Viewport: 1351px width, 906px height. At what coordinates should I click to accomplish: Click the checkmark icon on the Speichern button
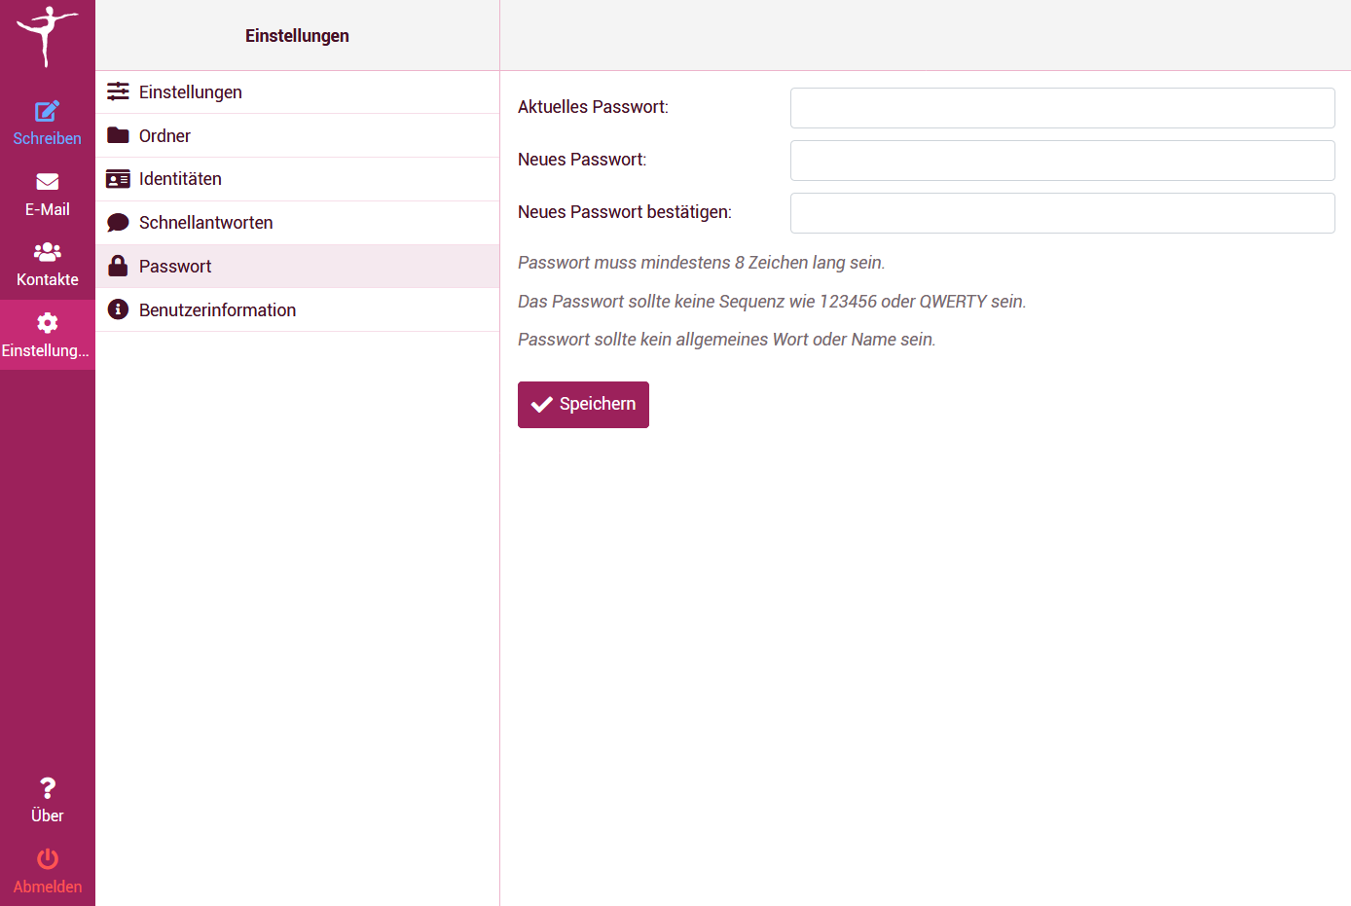point(542,404)
